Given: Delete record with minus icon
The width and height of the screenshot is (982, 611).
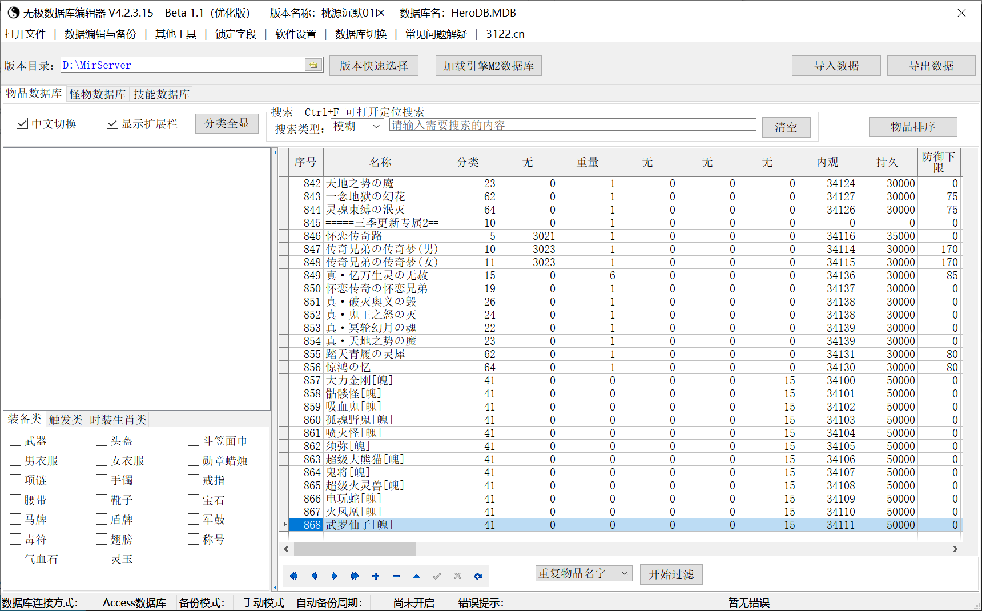Looking at the screenshot, I should [x=396, y=576].
